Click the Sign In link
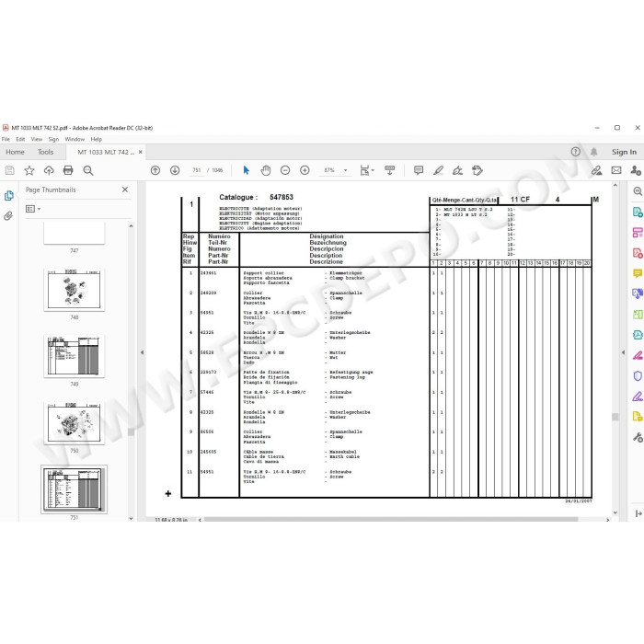The height and width of the screenshot is (644, 644). tap(624, 152)
